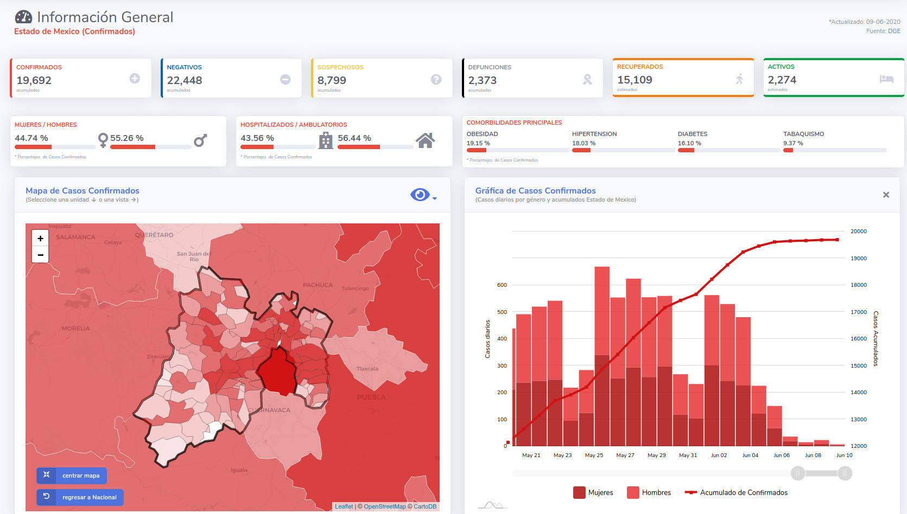Close the Gráfica de Casos Confirmados panel
This screenshot has height=514, width=907.
click(886, 195)
